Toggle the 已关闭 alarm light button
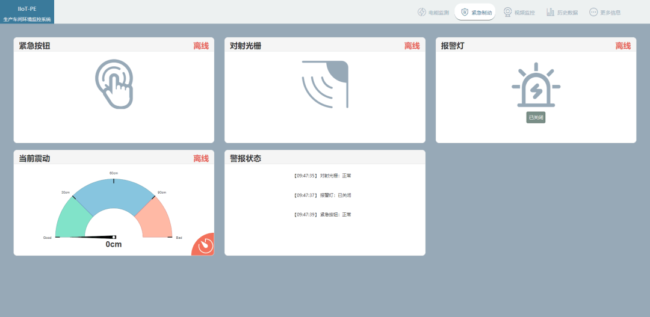650x317 pixels. point(536,117)
